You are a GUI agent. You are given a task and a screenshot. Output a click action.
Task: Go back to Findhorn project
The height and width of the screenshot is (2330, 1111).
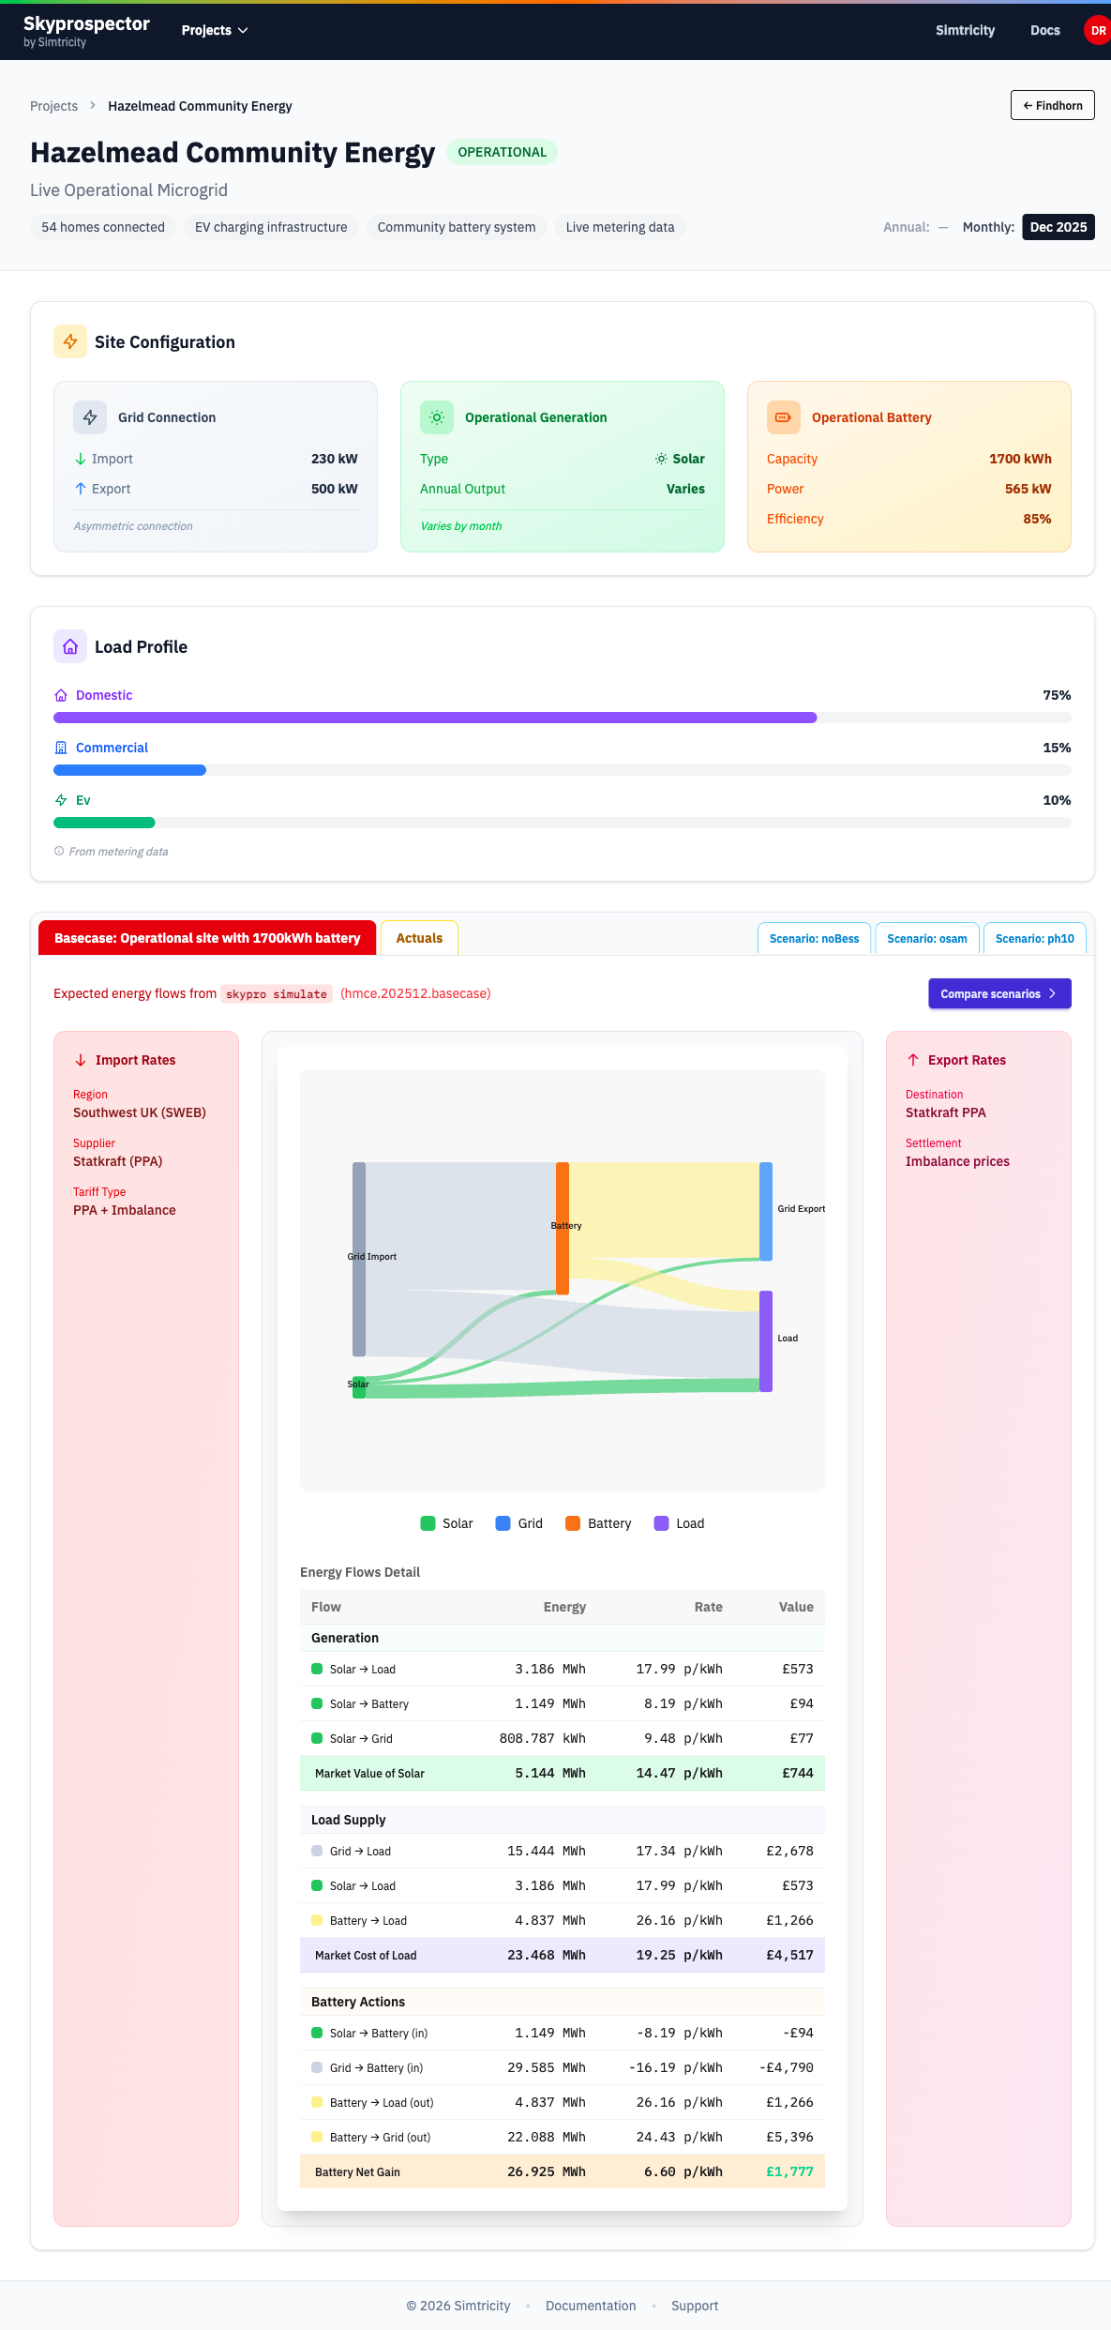point(1052,105)
